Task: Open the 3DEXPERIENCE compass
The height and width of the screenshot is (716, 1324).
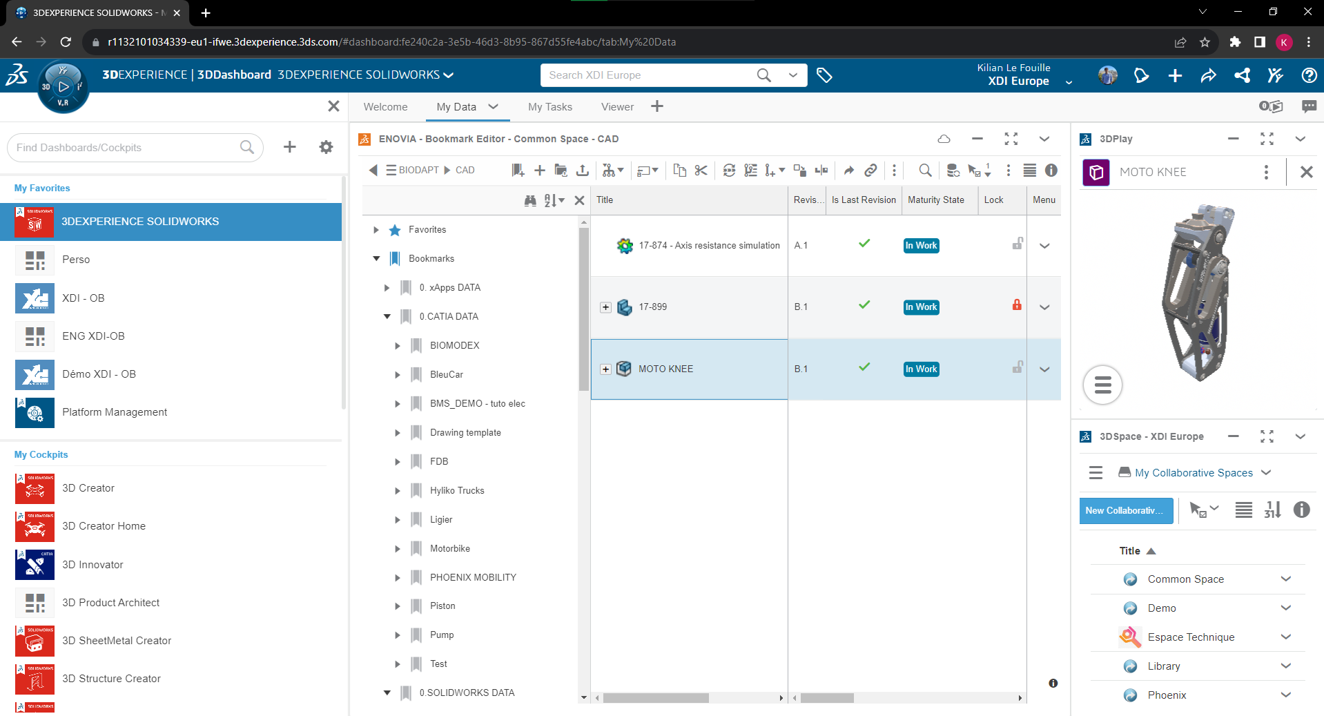Action: tap(63, 87)
